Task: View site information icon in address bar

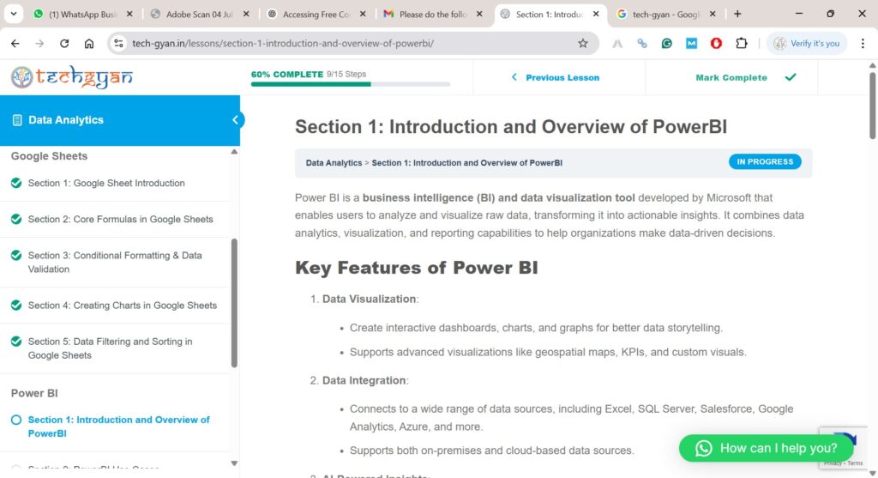Action: [x=118, y=43]
